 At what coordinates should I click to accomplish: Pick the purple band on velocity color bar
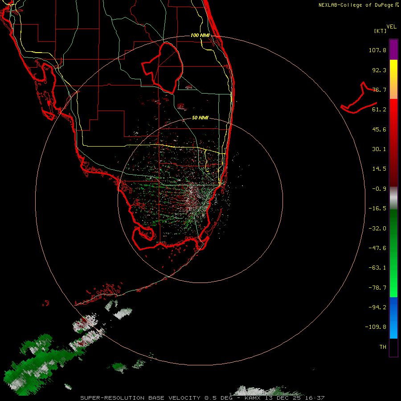393,50
